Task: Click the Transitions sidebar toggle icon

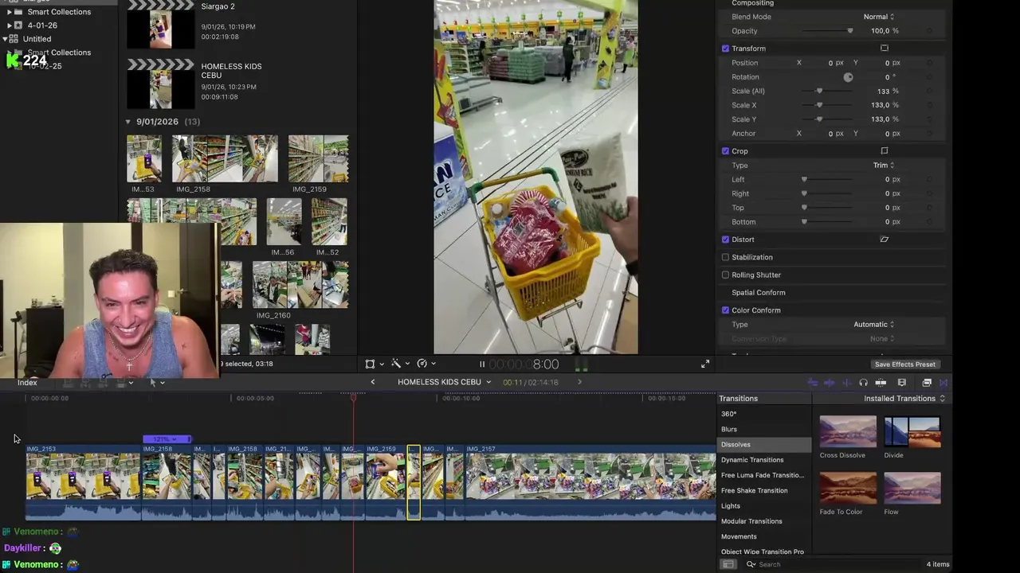Action: coord(728,564)
